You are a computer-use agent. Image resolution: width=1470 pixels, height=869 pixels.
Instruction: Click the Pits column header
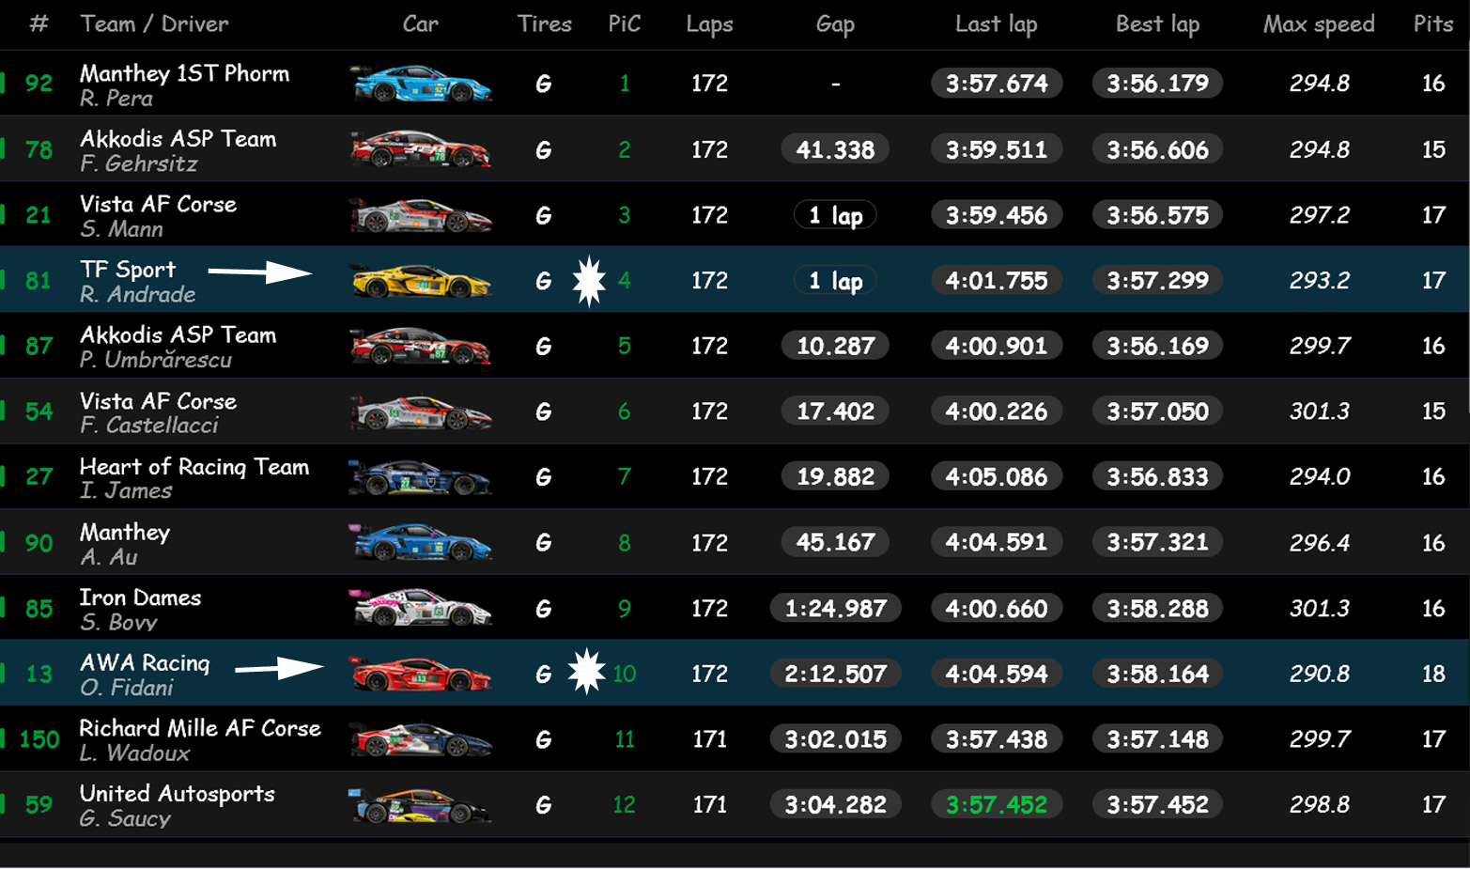click(1432, 24)
